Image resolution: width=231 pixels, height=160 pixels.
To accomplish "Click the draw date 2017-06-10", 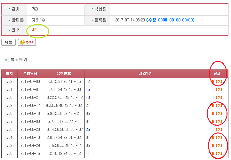I will point(30,114).
